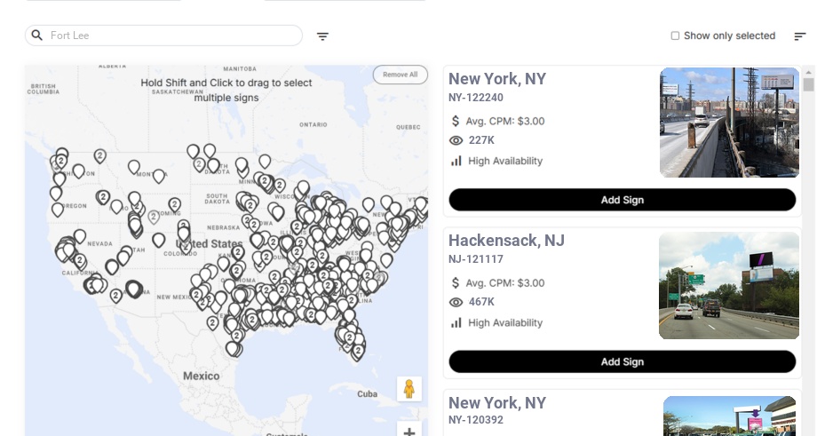
Task: Open the NY-122240 billboard photo
Action: 729,123
